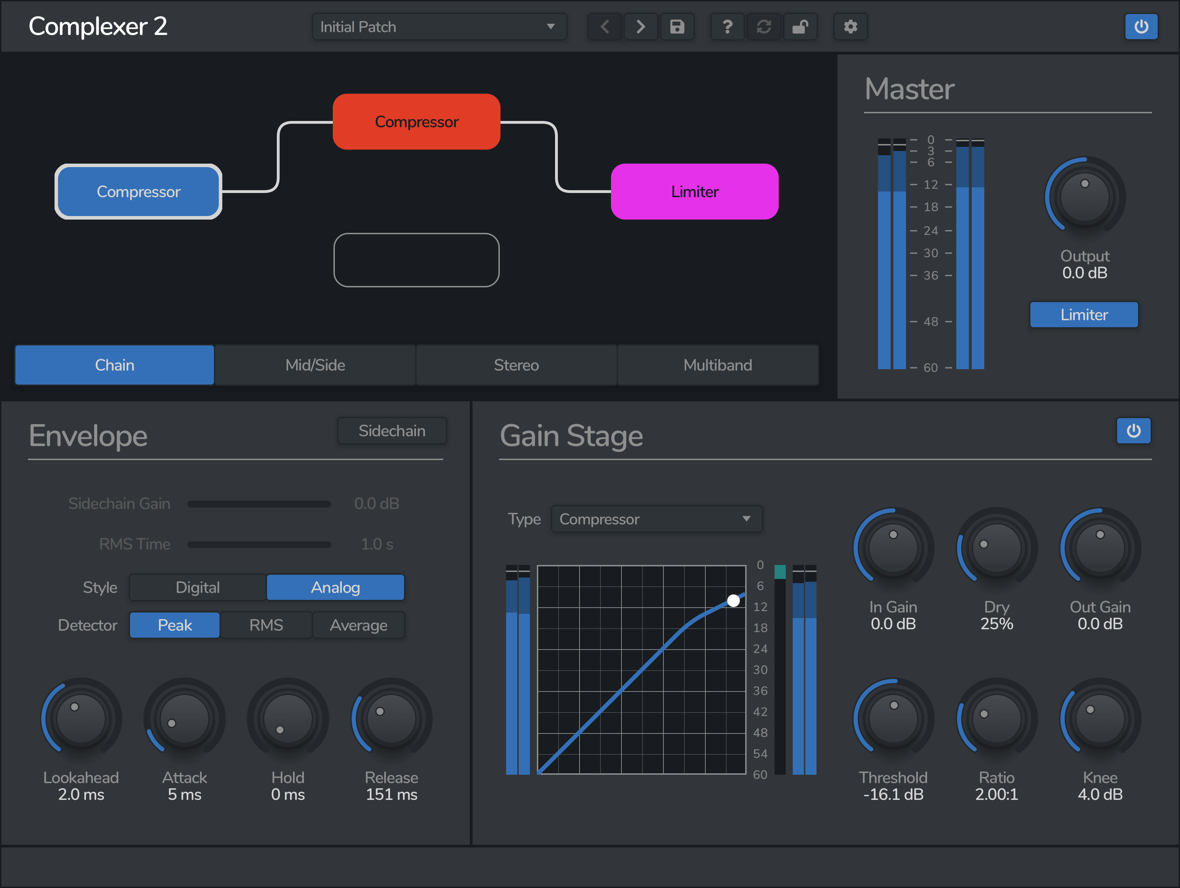Open the Sidechain panel
Screen dimensions: 1180x888
pyautogui.click(x=391, y=431)
